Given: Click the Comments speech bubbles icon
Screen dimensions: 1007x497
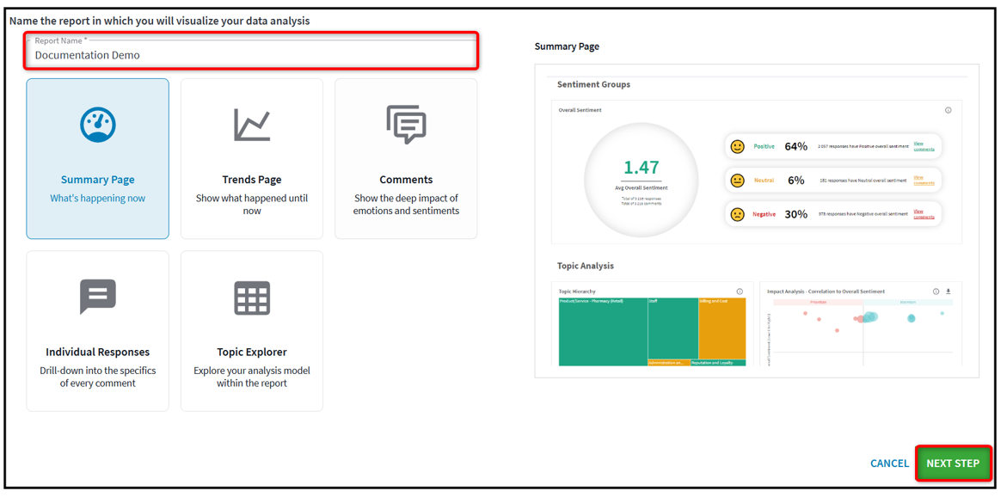Looking at the screenshot, I should (406, 124).
